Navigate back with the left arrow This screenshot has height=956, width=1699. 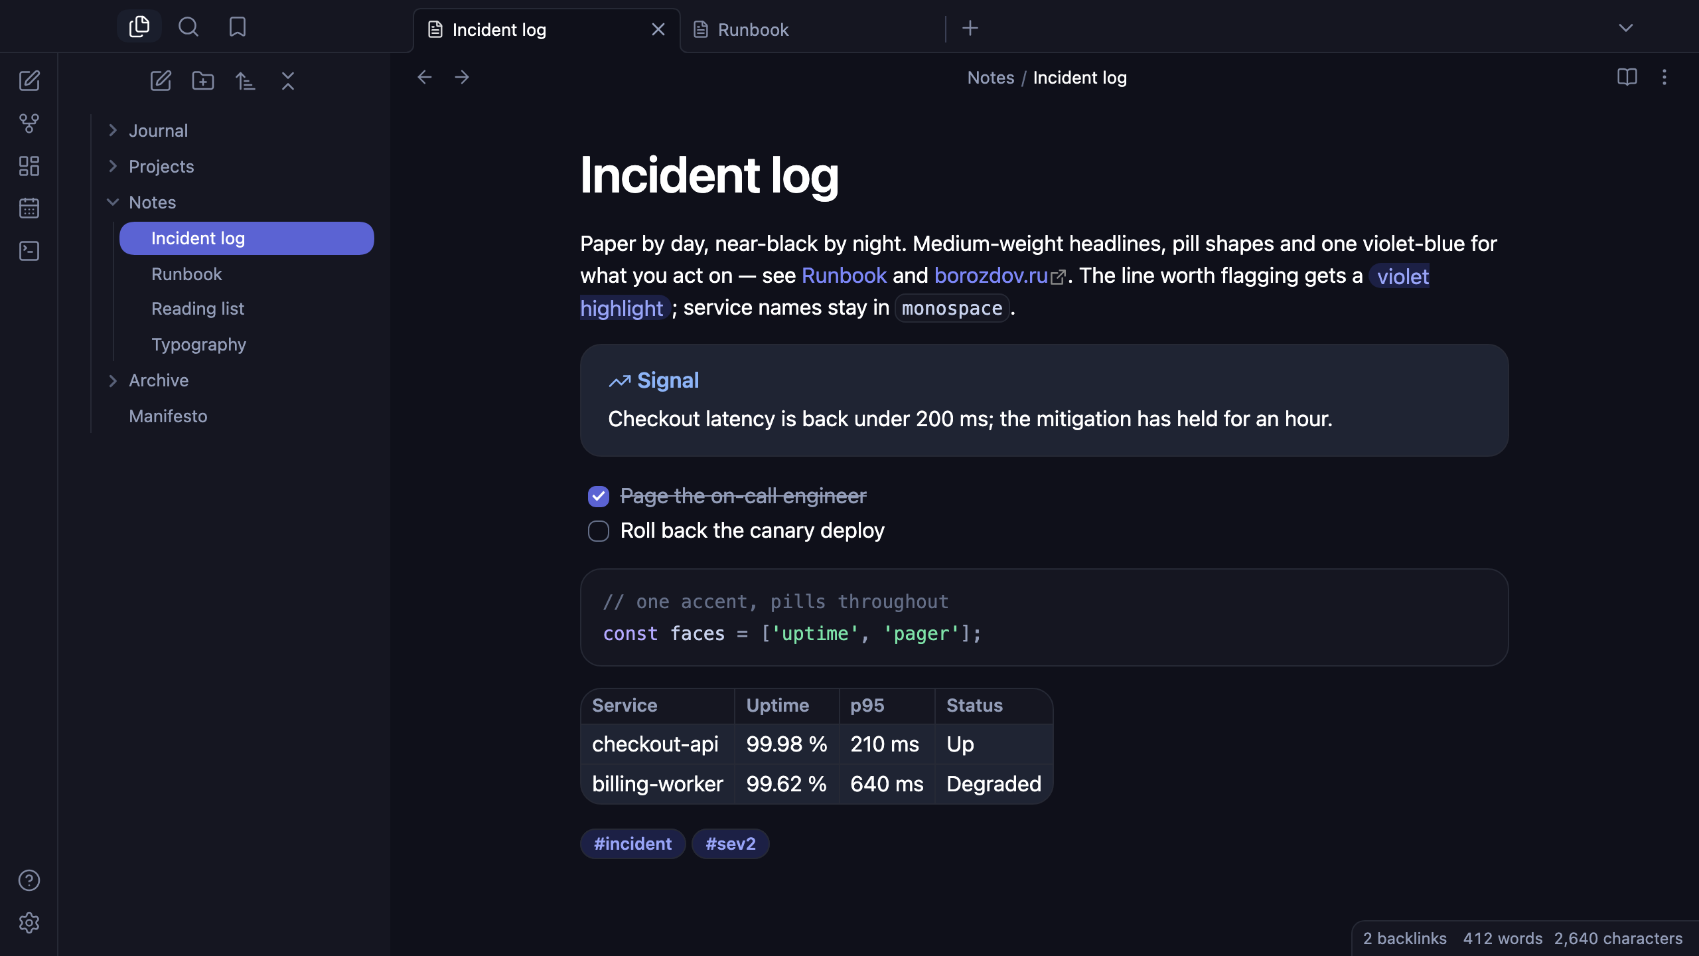point(425,78)
